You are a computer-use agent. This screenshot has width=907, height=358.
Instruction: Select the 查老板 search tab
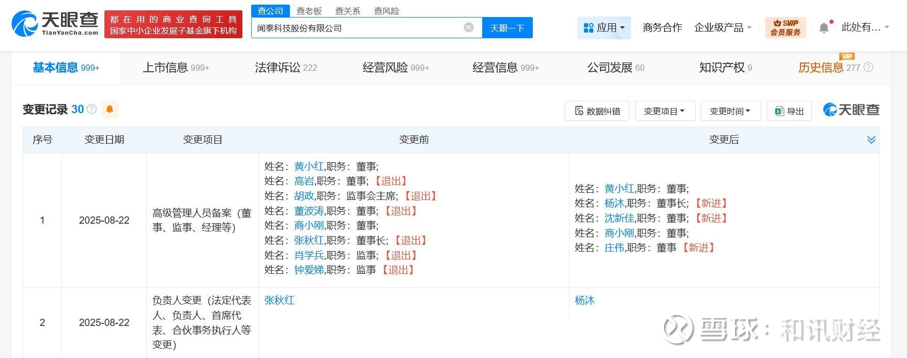coord(309,11)
